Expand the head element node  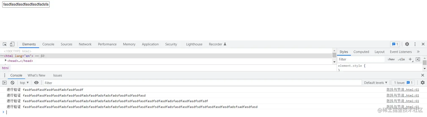(x=6, y=60)
